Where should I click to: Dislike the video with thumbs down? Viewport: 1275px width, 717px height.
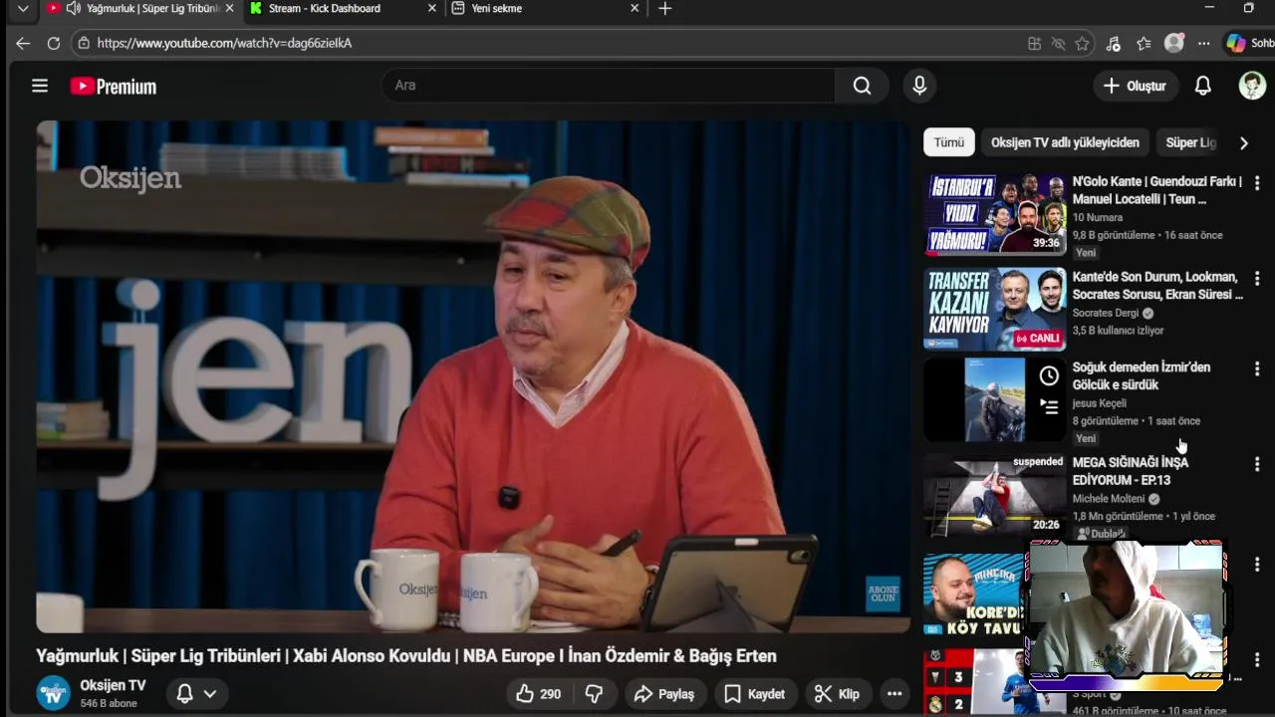coord(594,694)
